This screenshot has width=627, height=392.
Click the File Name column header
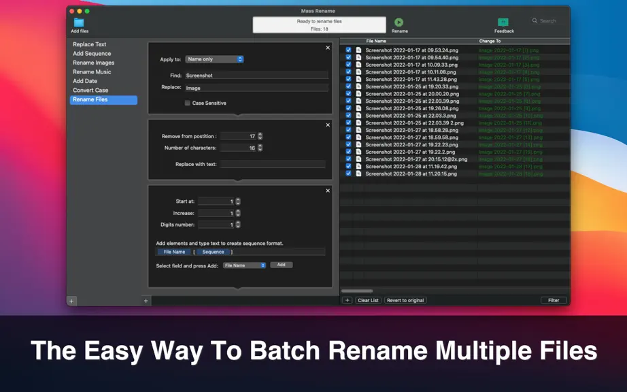(x=376, y=42)
